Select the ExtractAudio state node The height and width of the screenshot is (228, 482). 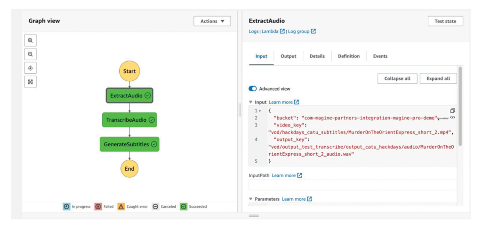[x=129, y=95]
